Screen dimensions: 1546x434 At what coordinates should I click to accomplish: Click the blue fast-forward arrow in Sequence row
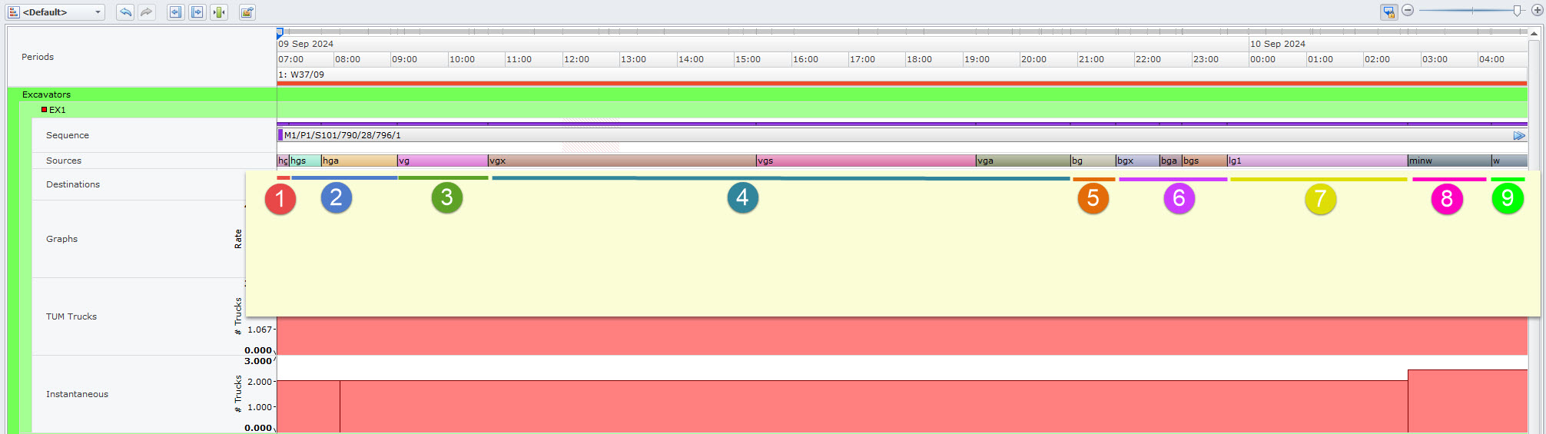tap(1518, 136)
